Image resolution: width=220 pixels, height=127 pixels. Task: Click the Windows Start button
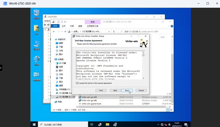click(34, 124)
